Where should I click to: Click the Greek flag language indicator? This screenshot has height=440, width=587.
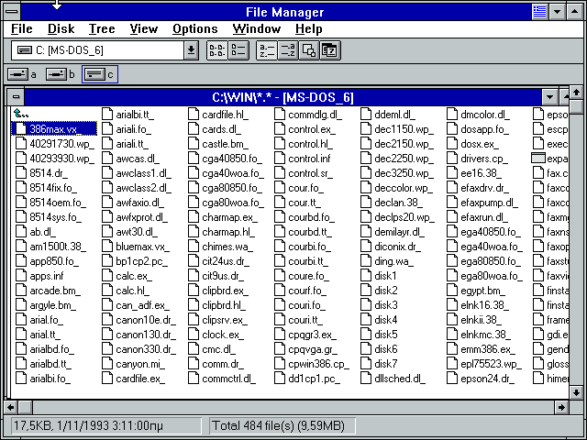[x=540, y=12]
